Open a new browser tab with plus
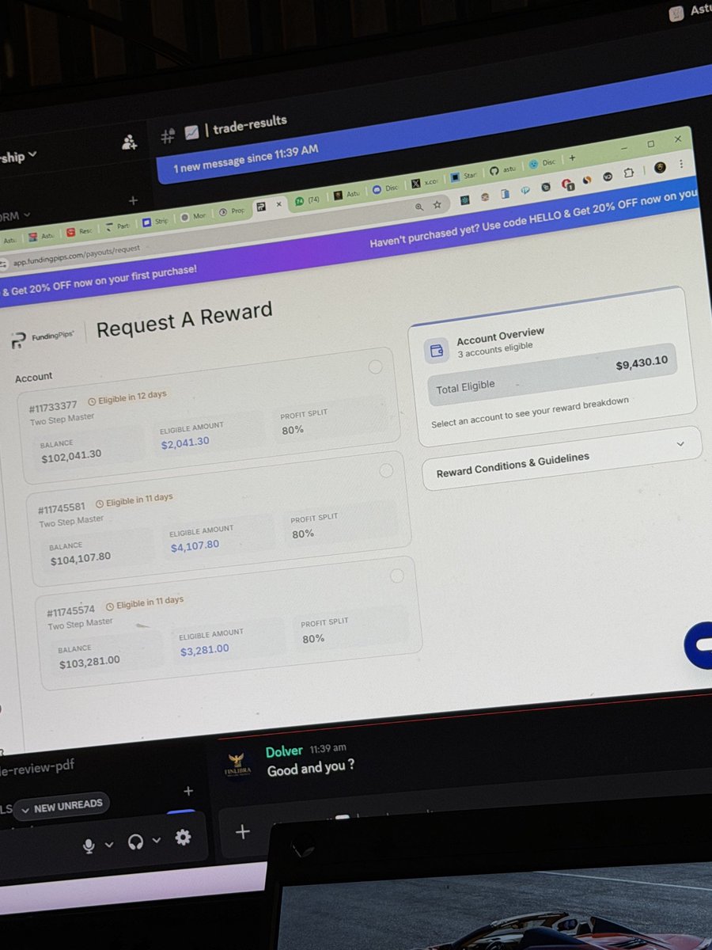 573,157
